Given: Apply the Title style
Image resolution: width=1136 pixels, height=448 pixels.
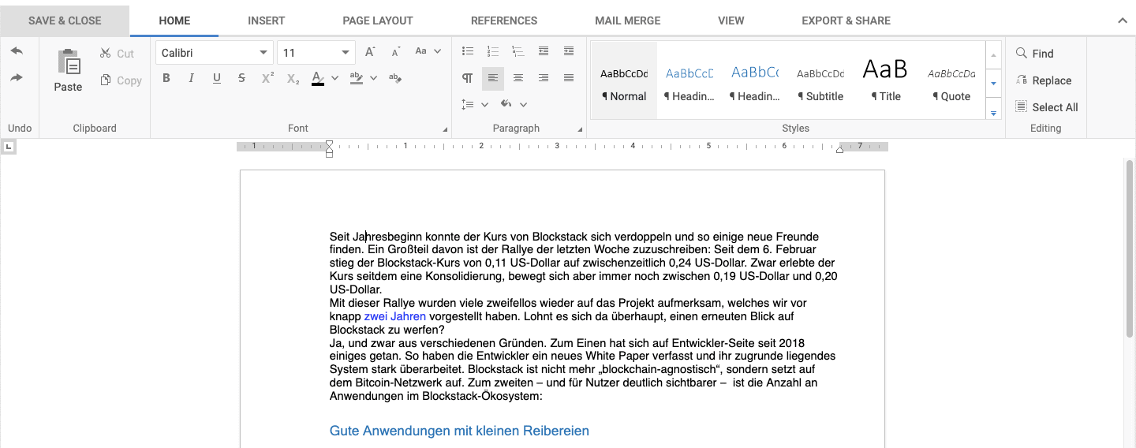Looking at the screenshot, I should coord(885,81).
